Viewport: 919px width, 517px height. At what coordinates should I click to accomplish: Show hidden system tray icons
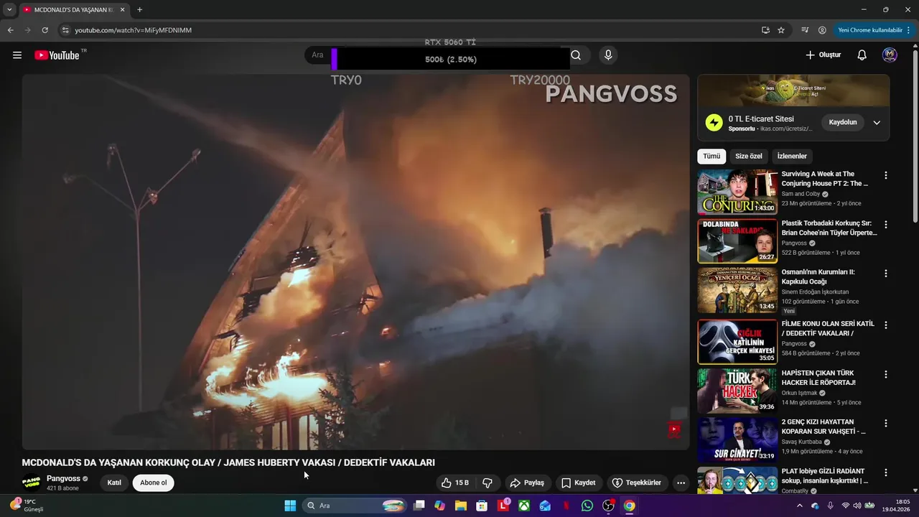coord(800,506)
